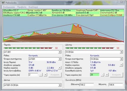Viewport: 127px width, 91px height.
Task: Click the Εμπόδιο σε 156.92km text
Action: [61, 11]
